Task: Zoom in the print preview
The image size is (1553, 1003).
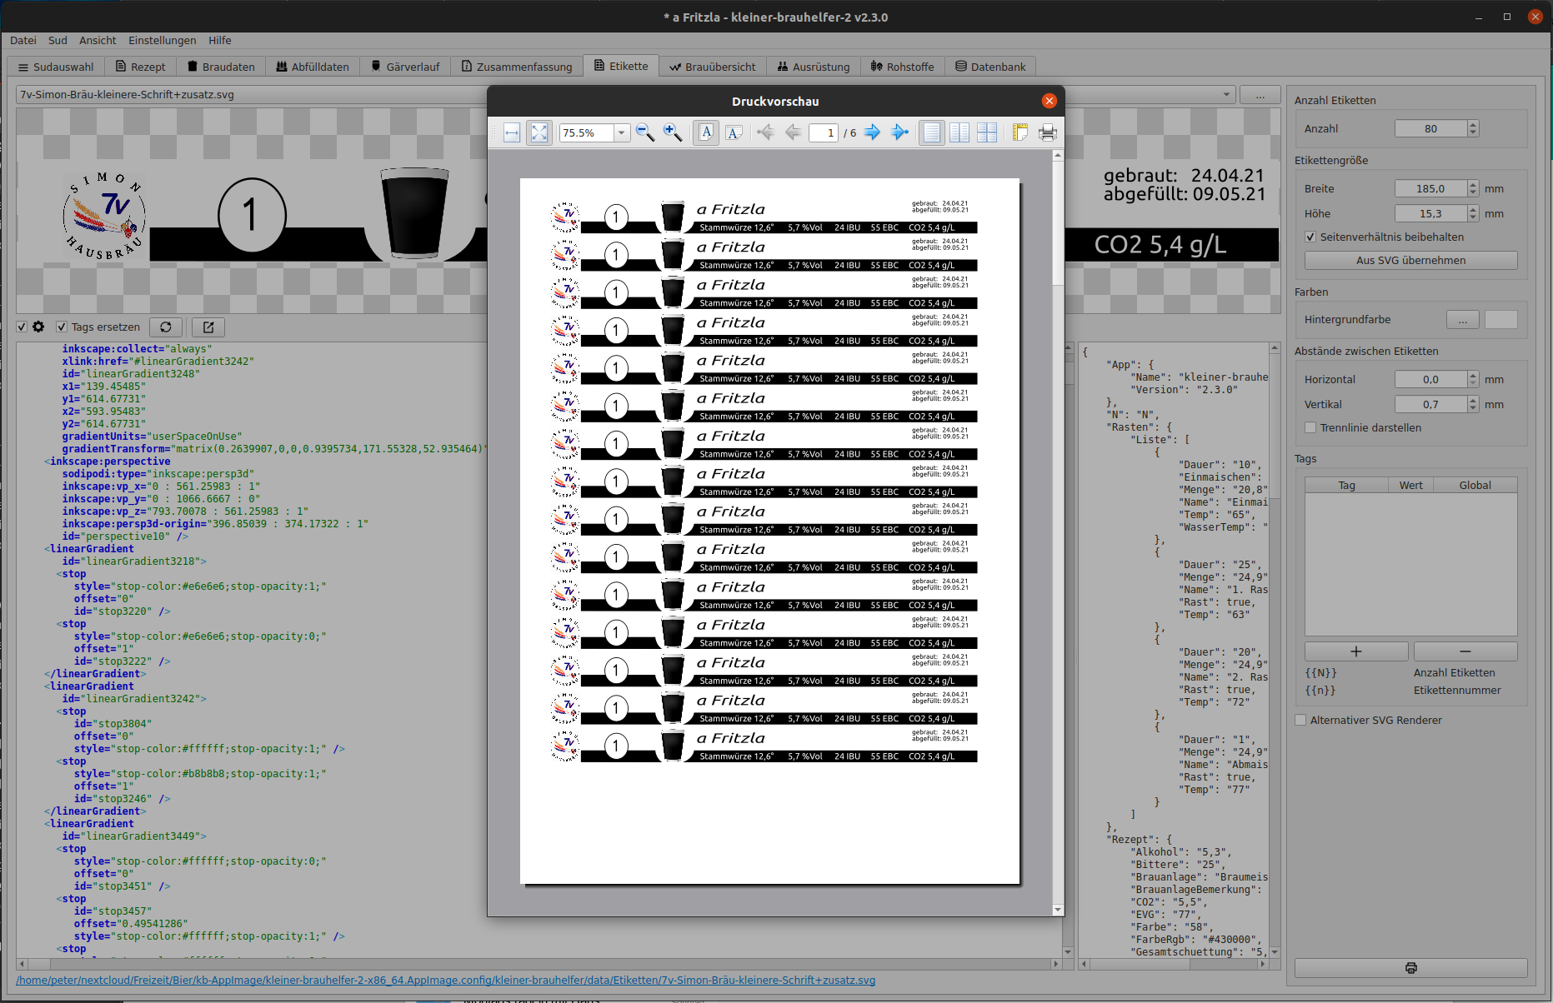Action: [x=672, y=132]
